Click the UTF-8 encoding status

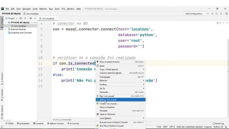click(x=172, y=127)
